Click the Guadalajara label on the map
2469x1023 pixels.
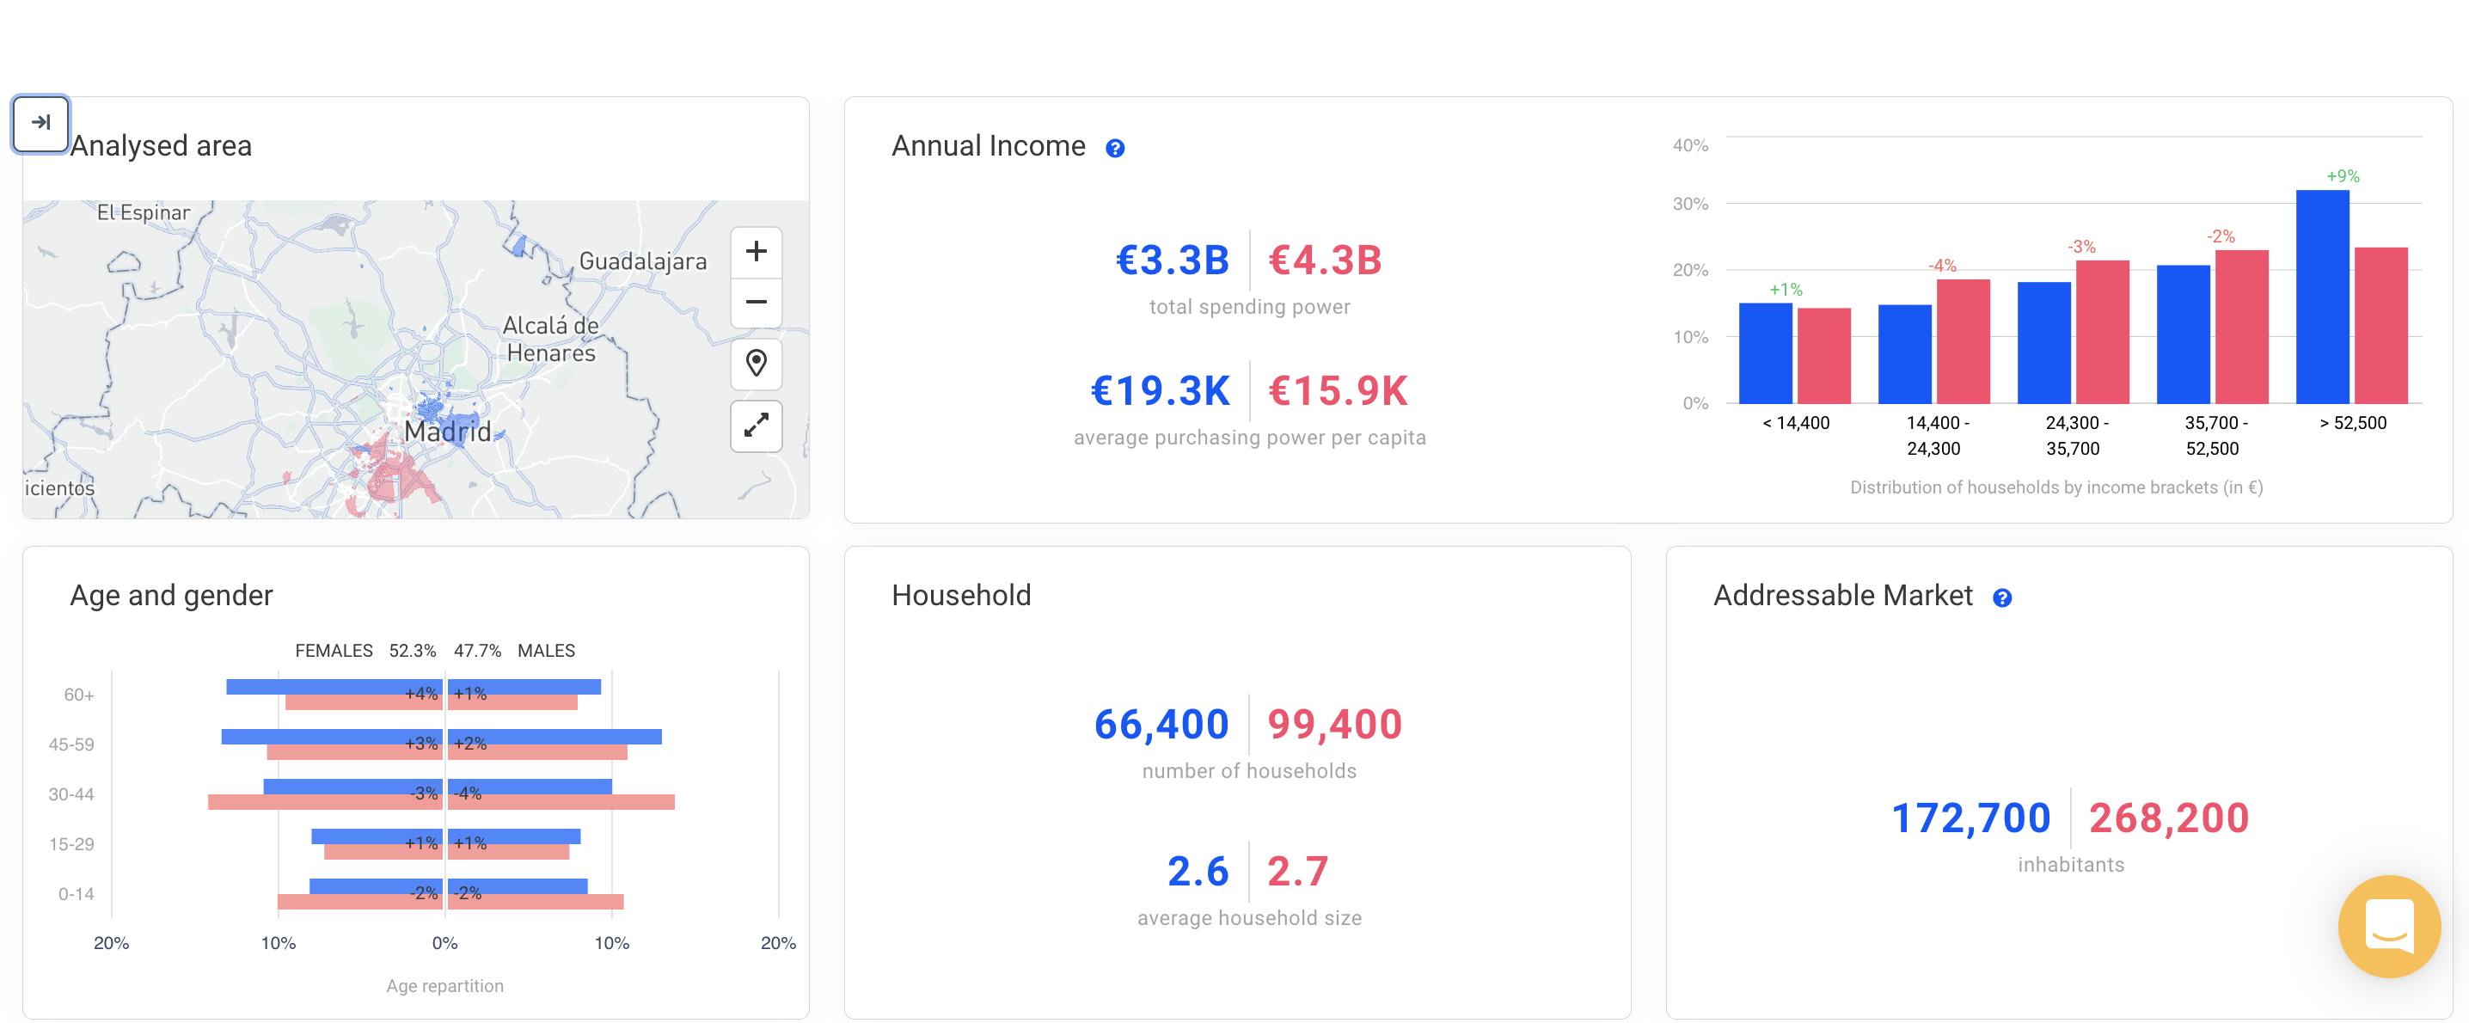642,260
